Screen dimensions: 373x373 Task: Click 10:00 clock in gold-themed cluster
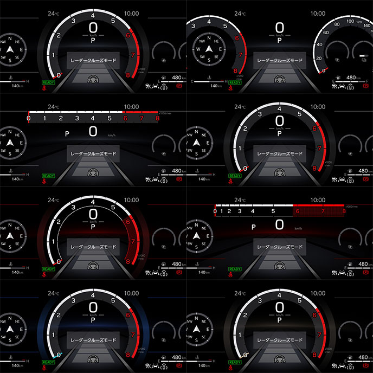point(318,293)
